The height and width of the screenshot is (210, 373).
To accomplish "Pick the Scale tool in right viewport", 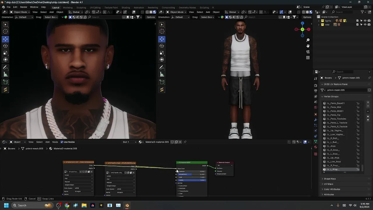I will click(162, 53).
